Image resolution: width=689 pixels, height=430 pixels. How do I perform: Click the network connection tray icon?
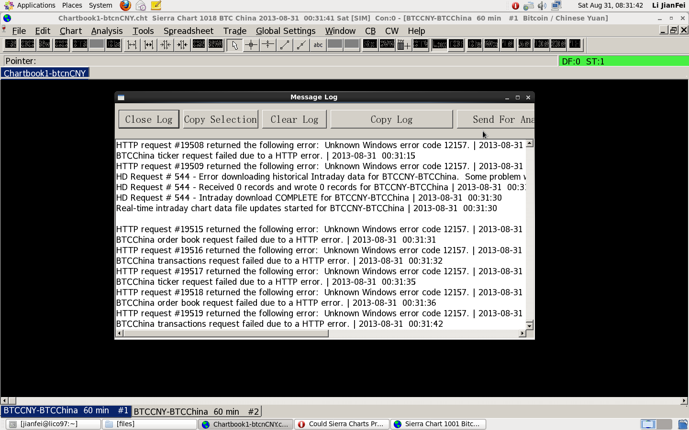pyautogui.click(x=556, y=6)
